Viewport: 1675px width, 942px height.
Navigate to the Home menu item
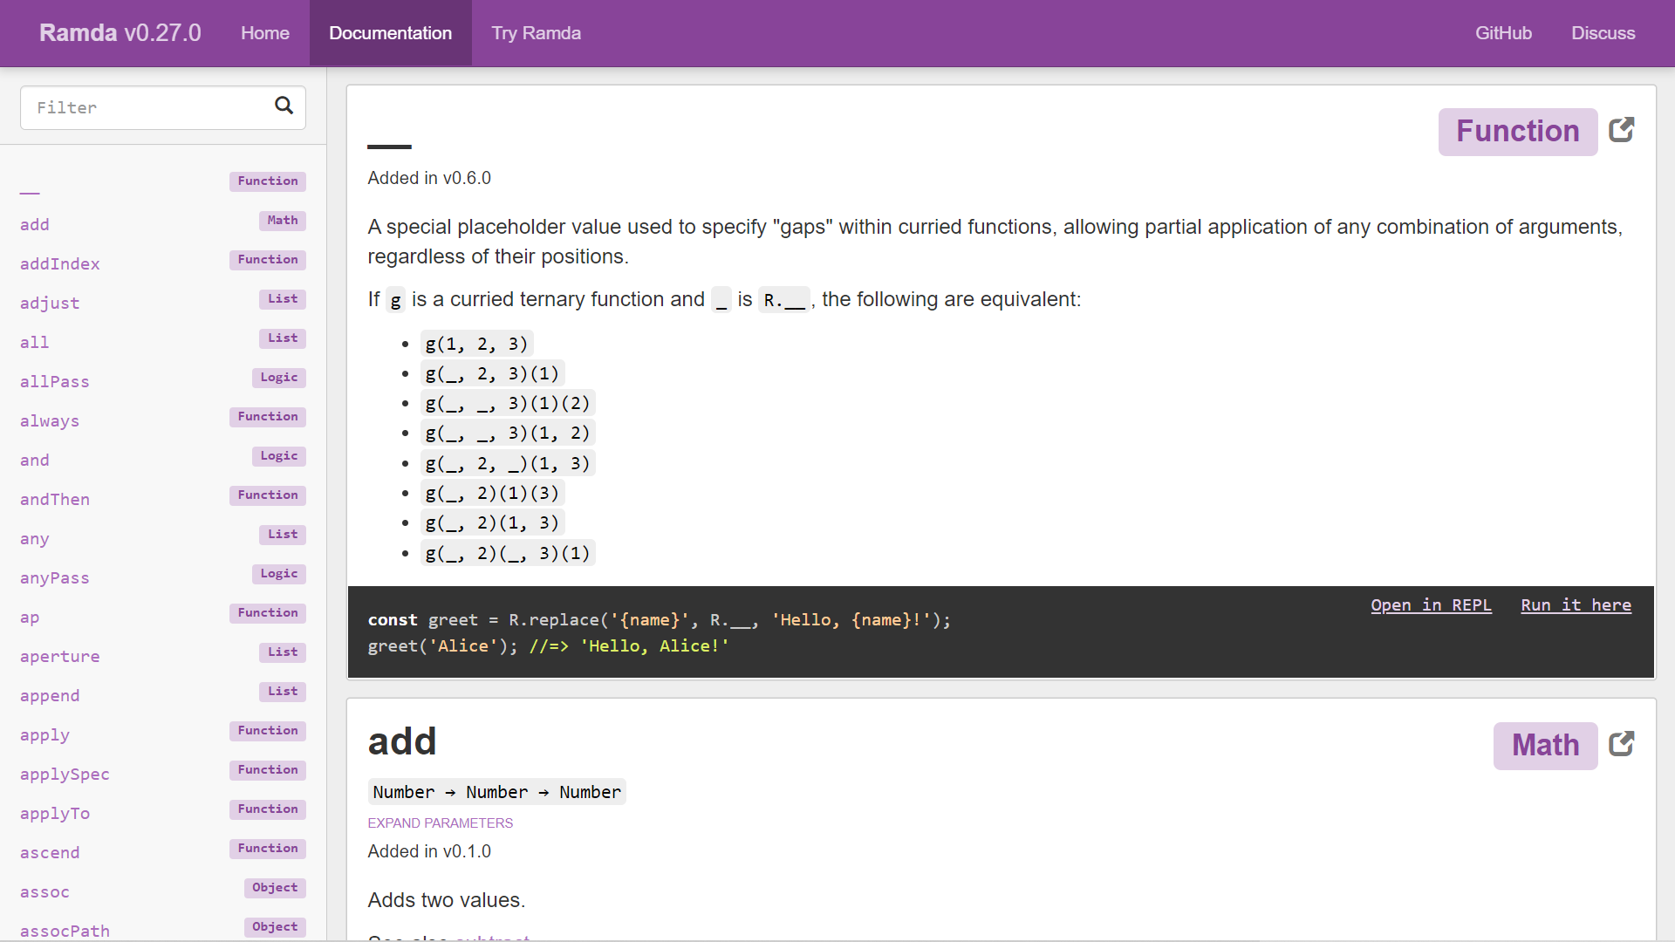265,33
